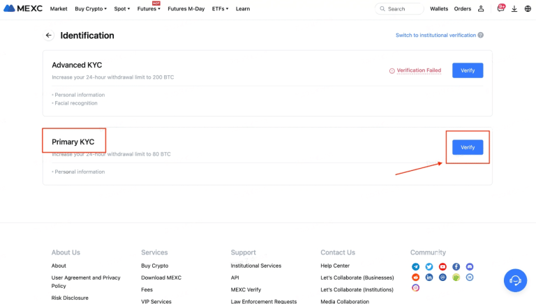Open the Learn menu item
Image resolution: width=536 pixels, height=304 pixels.
pos(243,9)
